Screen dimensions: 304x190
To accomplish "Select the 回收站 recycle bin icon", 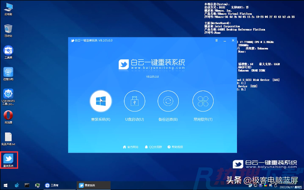I will [8, 31].
